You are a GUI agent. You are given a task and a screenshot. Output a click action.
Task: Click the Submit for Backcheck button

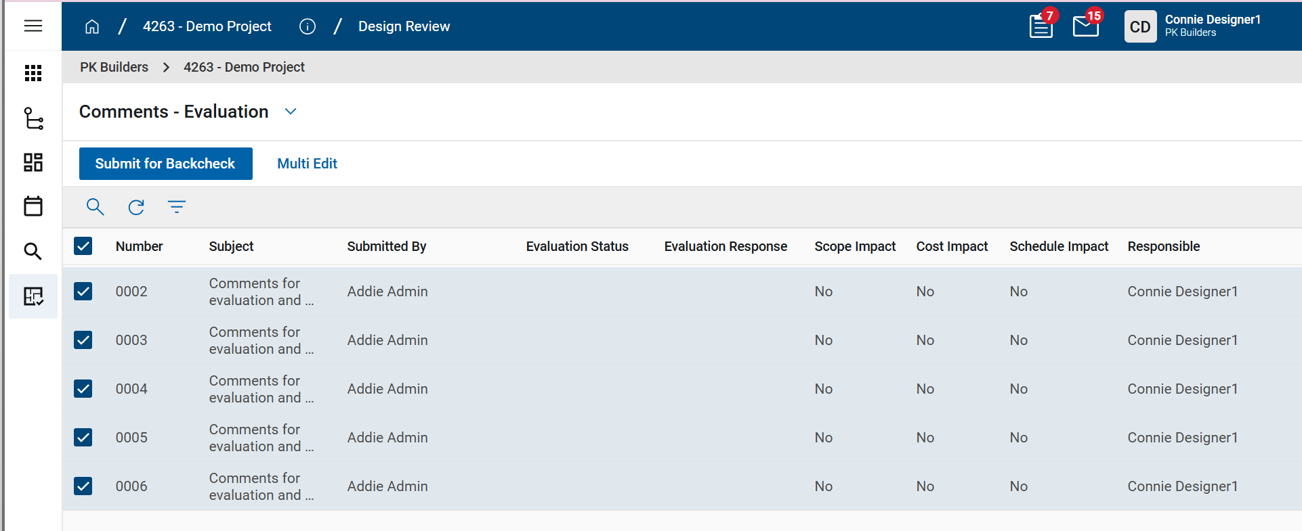[165, 164]
